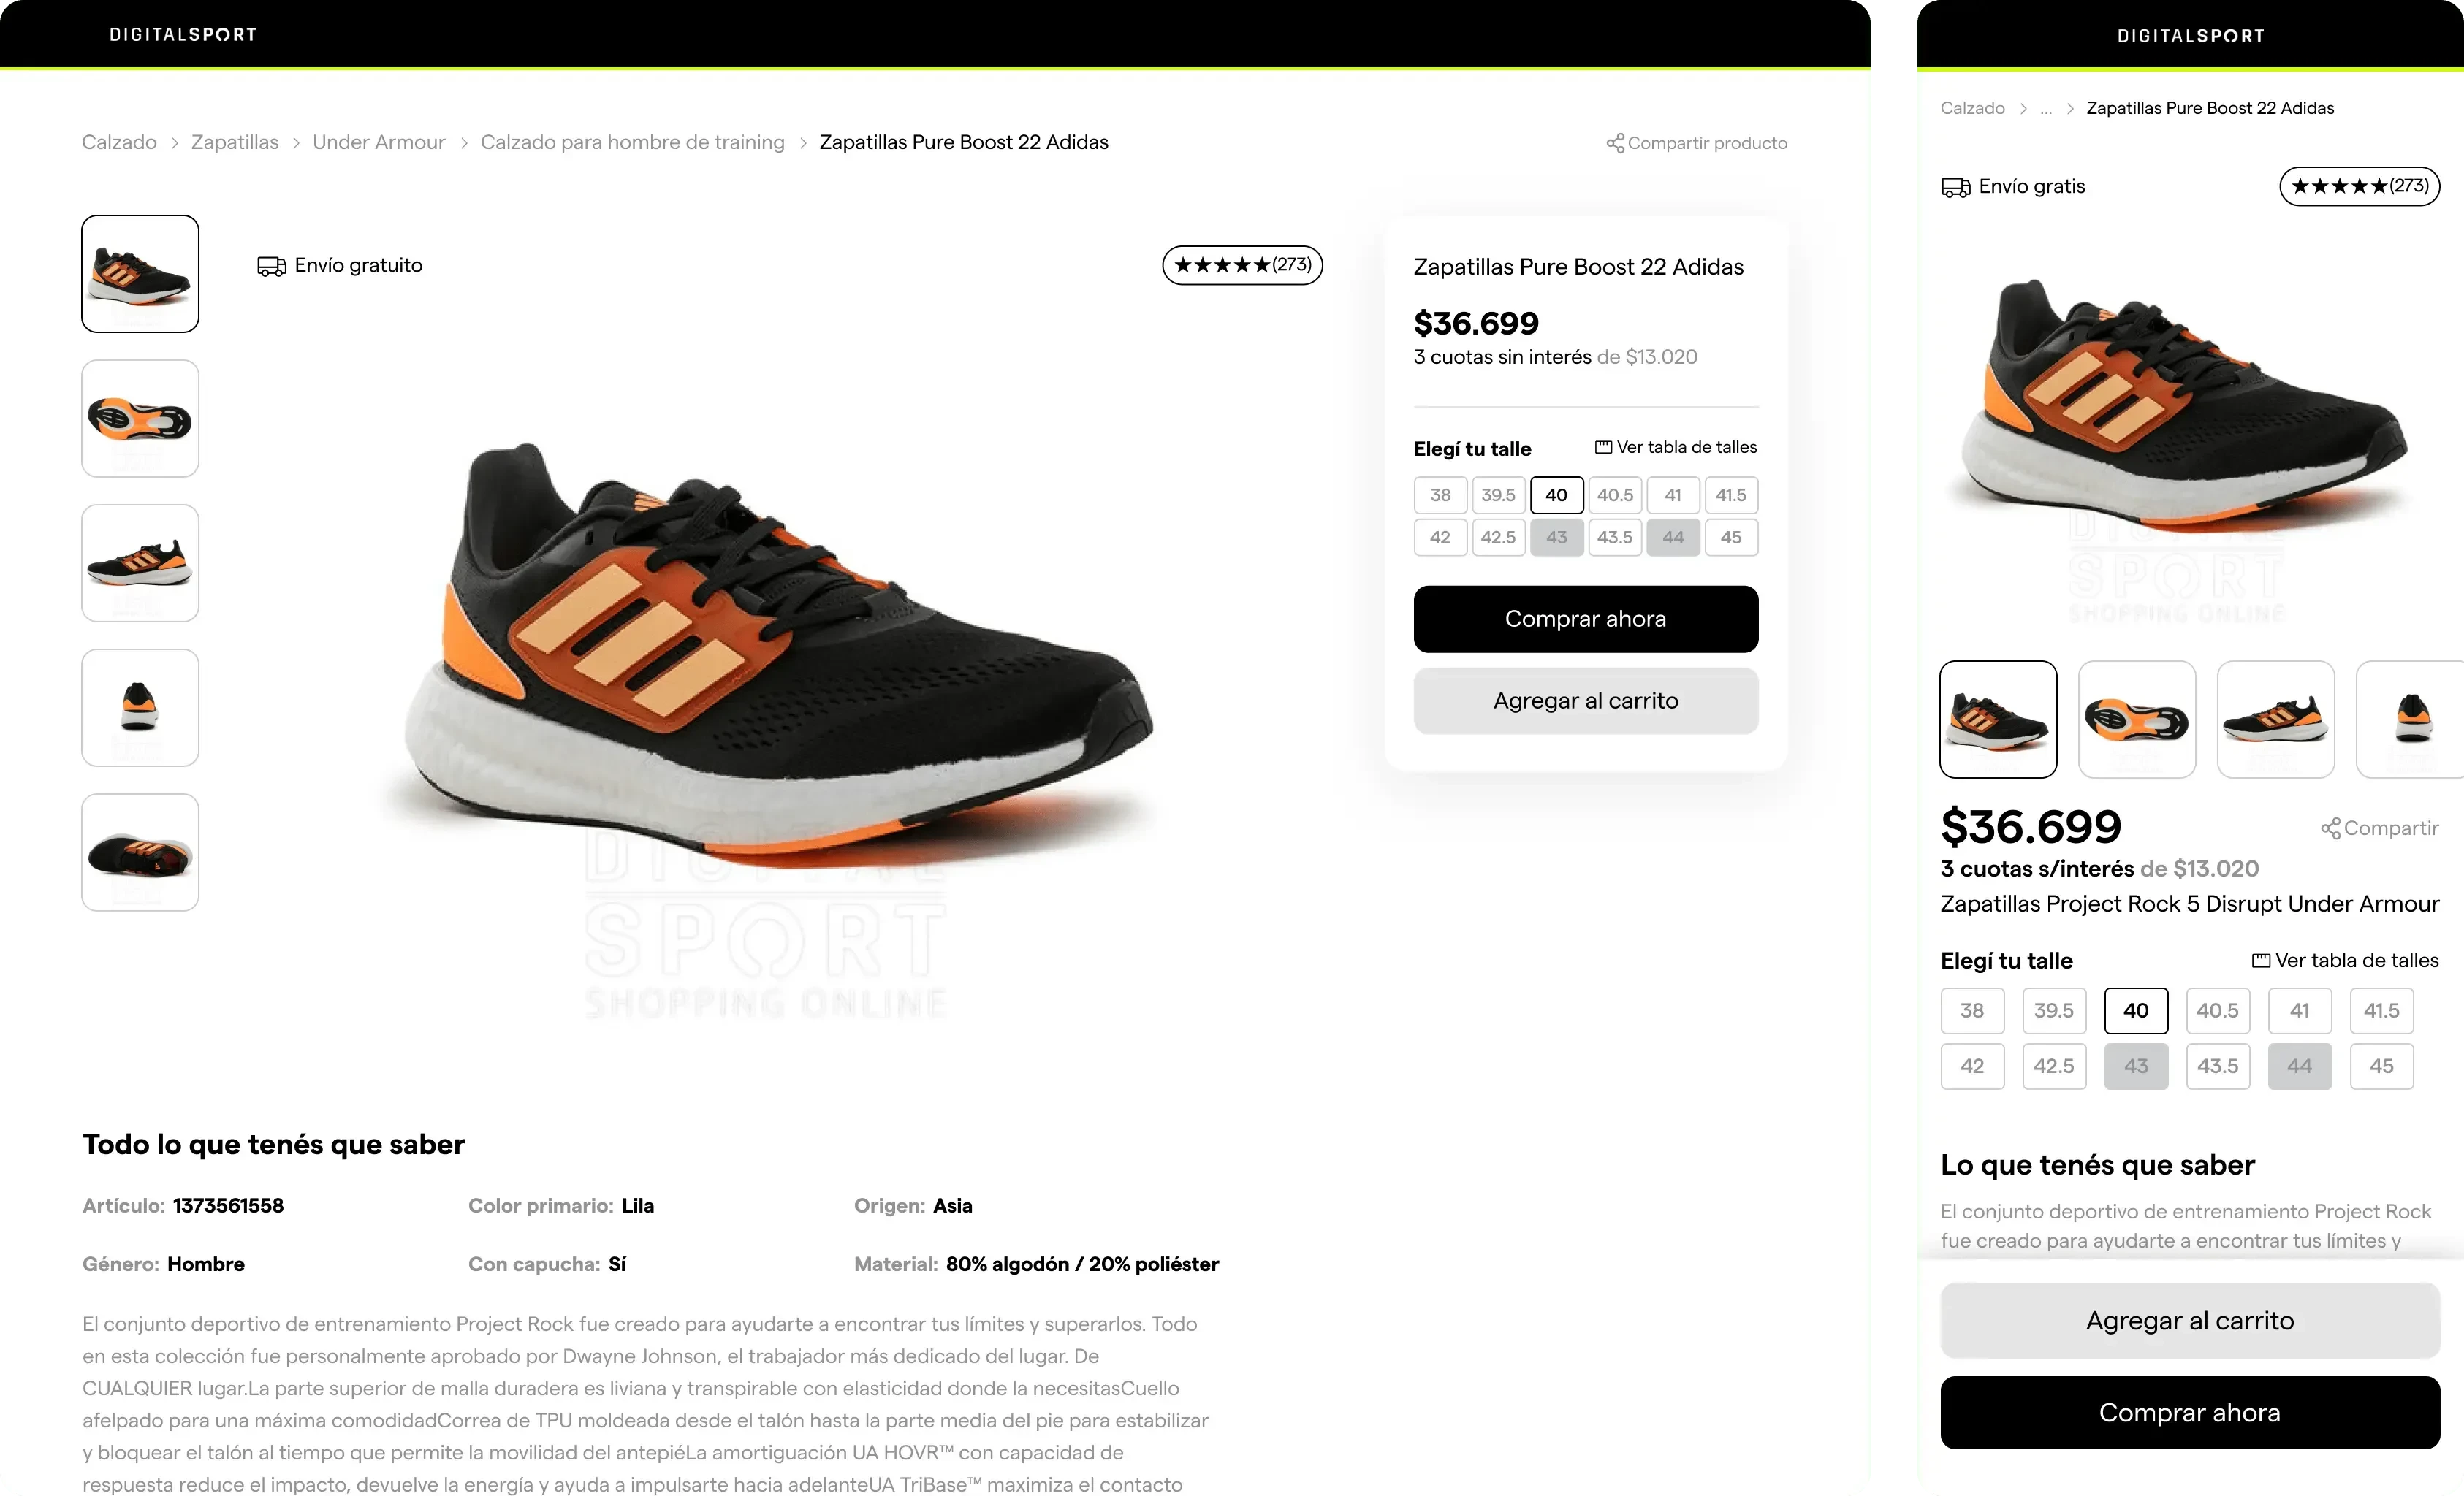
Task: Click the DIGITALSPORT logo in the desktop header
Action: 183,35
